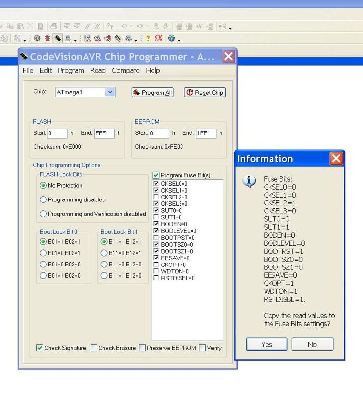Check the CKSEL2=0 fuse bit
The image size is (363, 397).
[156, 197]
